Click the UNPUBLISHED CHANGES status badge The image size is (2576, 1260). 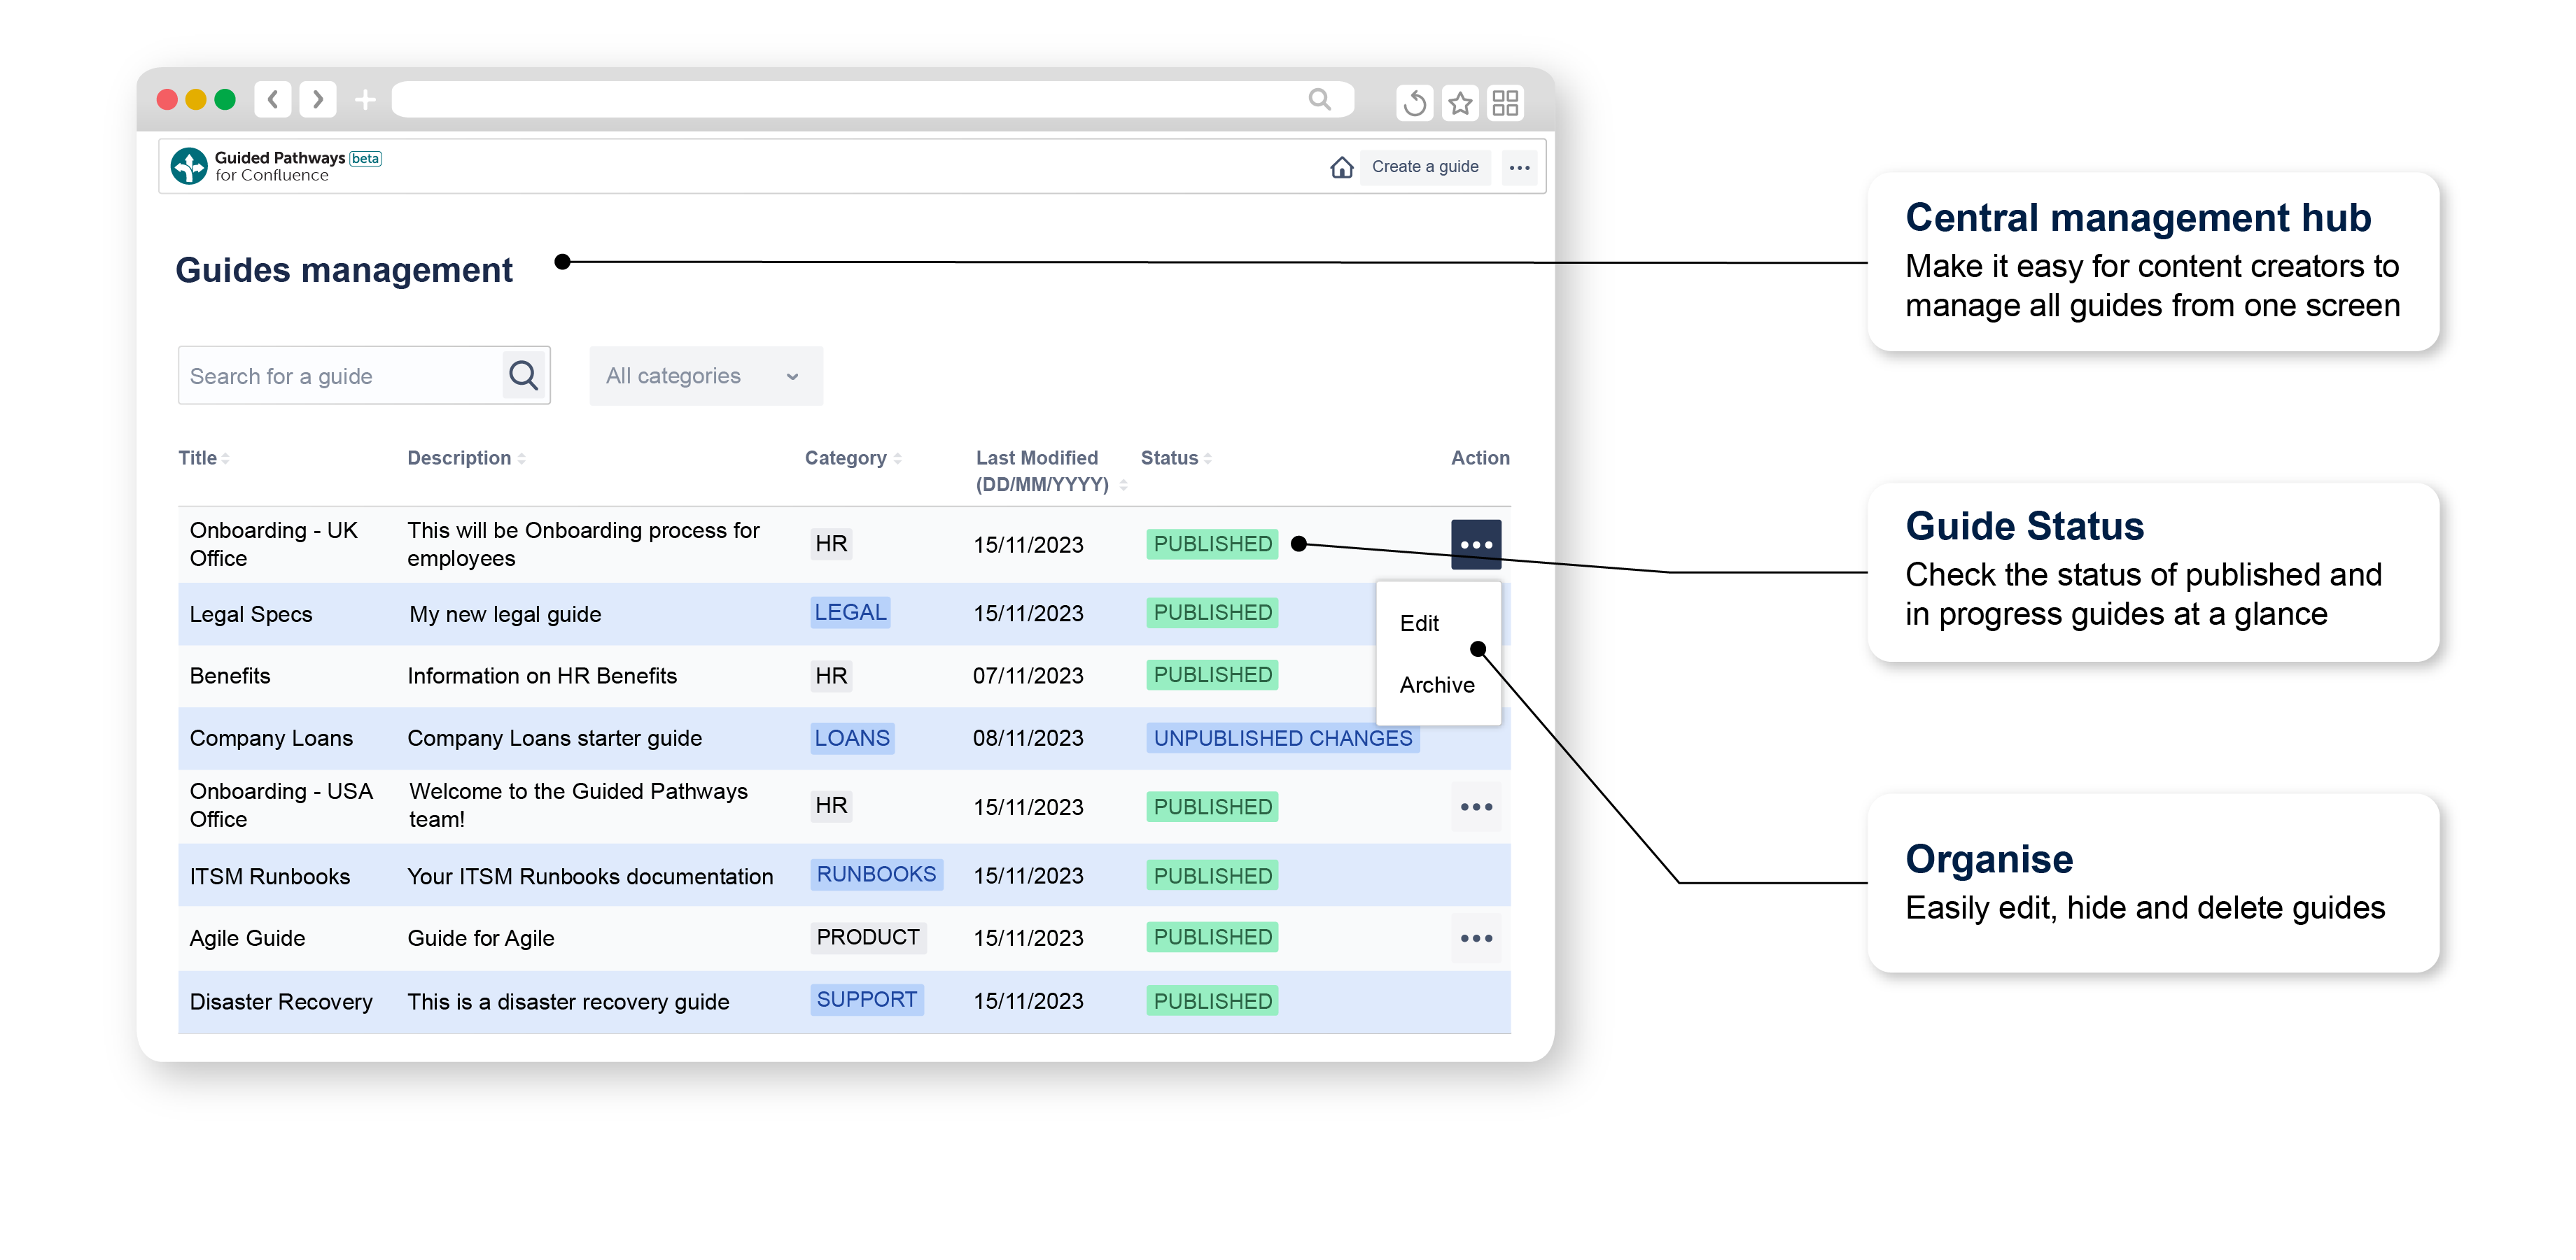[1282, 738]
